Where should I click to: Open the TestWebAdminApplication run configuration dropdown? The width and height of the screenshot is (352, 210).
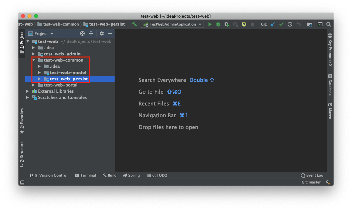click(x=172, y=24)
